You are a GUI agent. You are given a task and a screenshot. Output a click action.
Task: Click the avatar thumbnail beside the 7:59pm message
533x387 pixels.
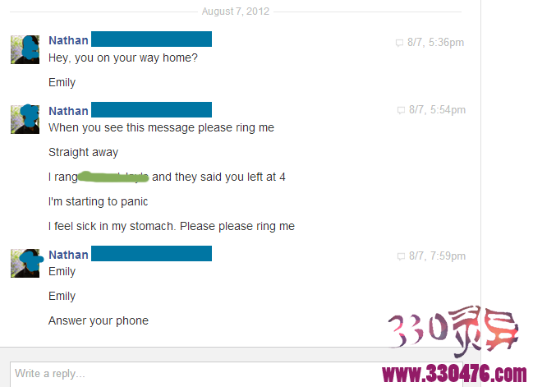pyautogui.click(x=25, y=263)
